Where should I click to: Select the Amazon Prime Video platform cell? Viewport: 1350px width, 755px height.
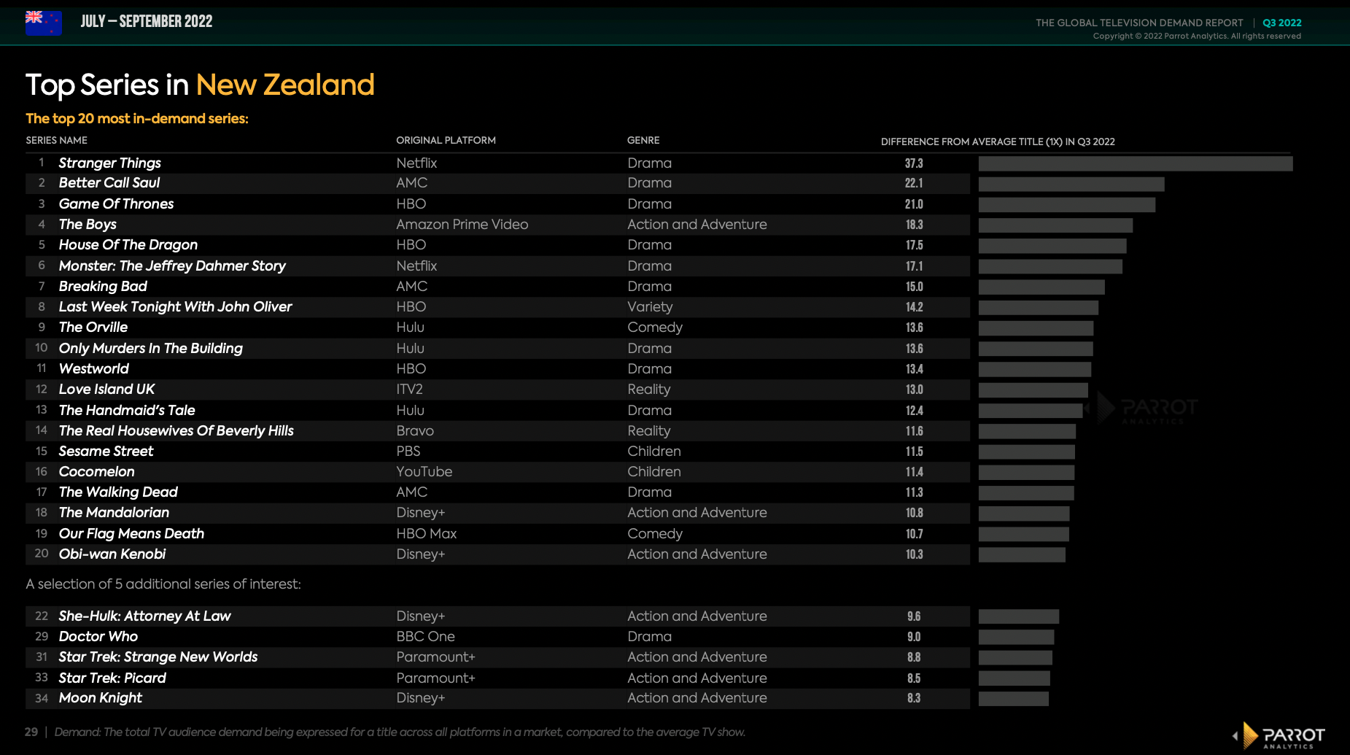pos(462,225)
